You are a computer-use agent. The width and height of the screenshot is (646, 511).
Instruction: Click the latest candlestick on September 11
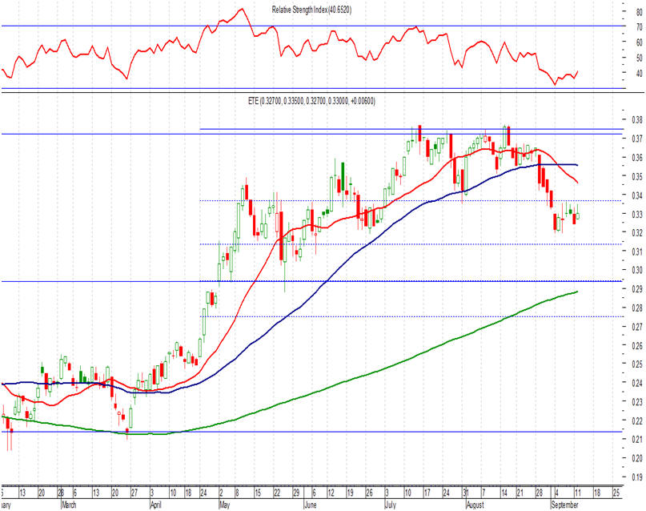(x=578, y=215)
